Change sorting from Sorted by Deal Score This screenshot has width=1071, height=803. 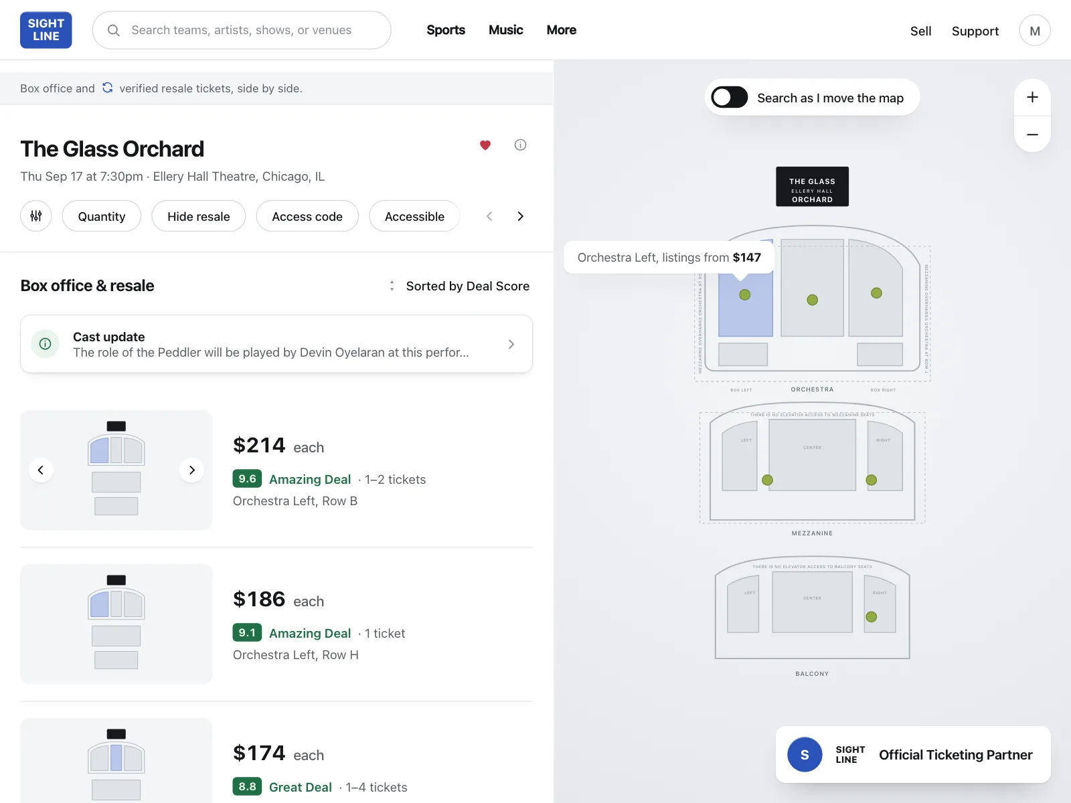point(459,286)
